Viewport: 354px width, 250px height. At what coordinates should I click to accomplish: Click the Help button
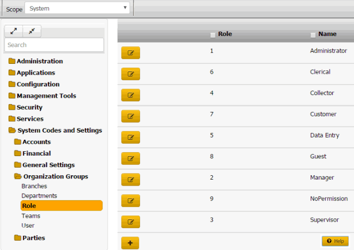[335, 241]
